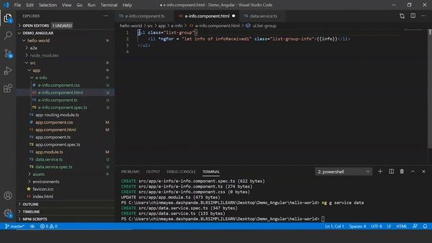This screenshot has height=243, width=432.
Task: Click the Explorer more actions ellipsis
Action: [x=106, y=16]
